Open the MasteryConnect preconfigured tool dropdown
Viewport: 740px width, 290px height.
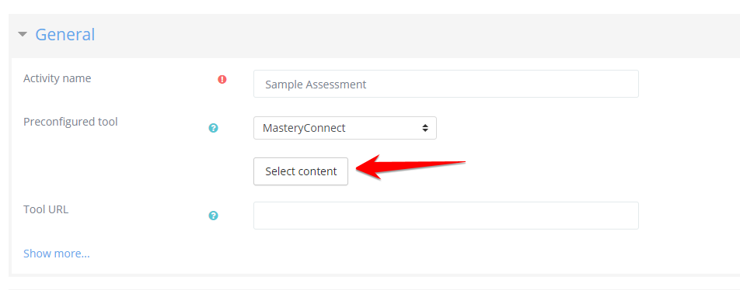pos(345,128)
